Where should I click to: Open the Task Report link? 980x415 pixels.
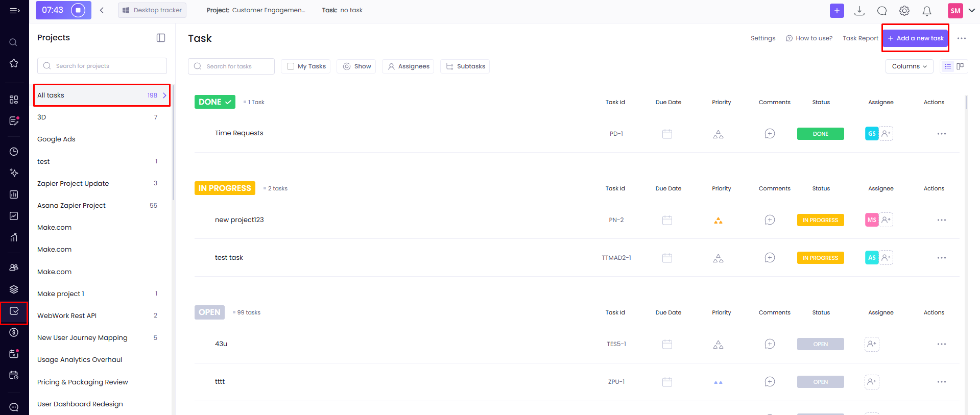point(860,38)
